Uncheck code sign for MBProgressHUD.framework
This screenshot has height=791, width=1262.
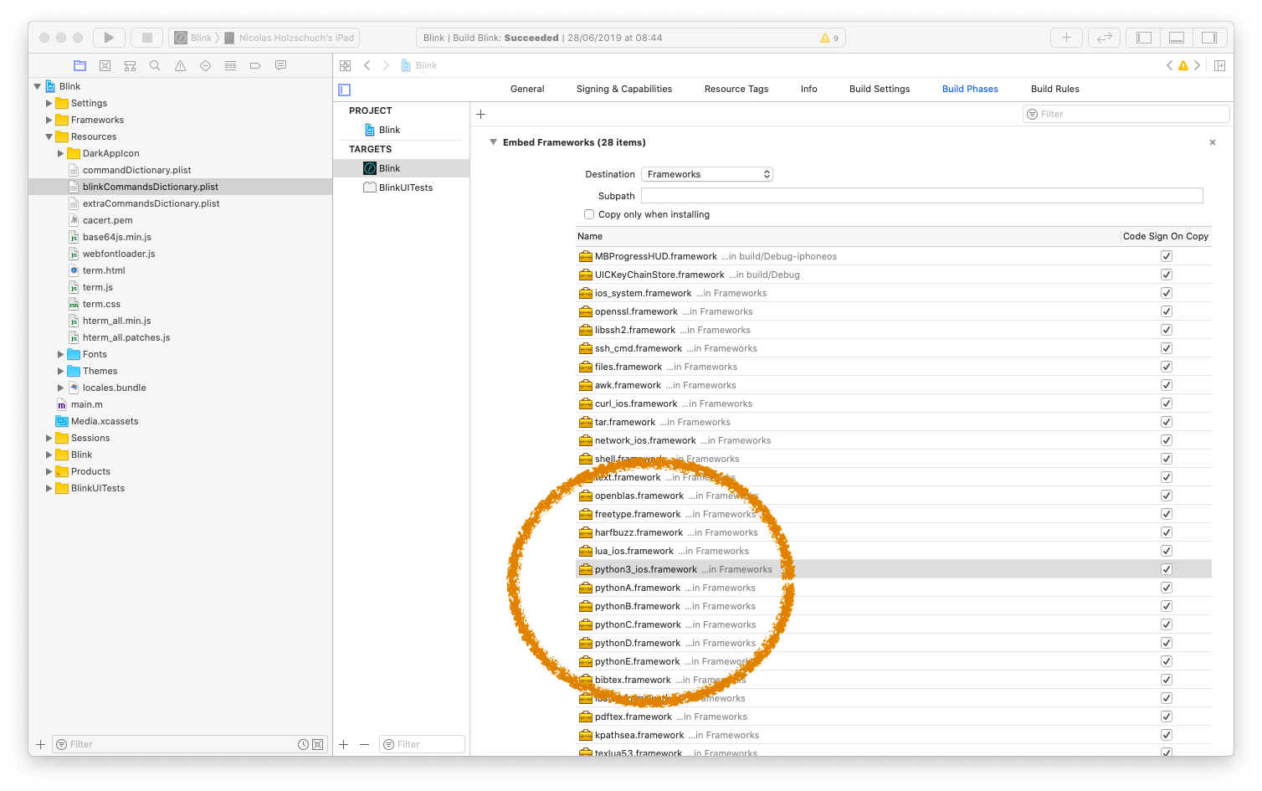(1166, 256)
